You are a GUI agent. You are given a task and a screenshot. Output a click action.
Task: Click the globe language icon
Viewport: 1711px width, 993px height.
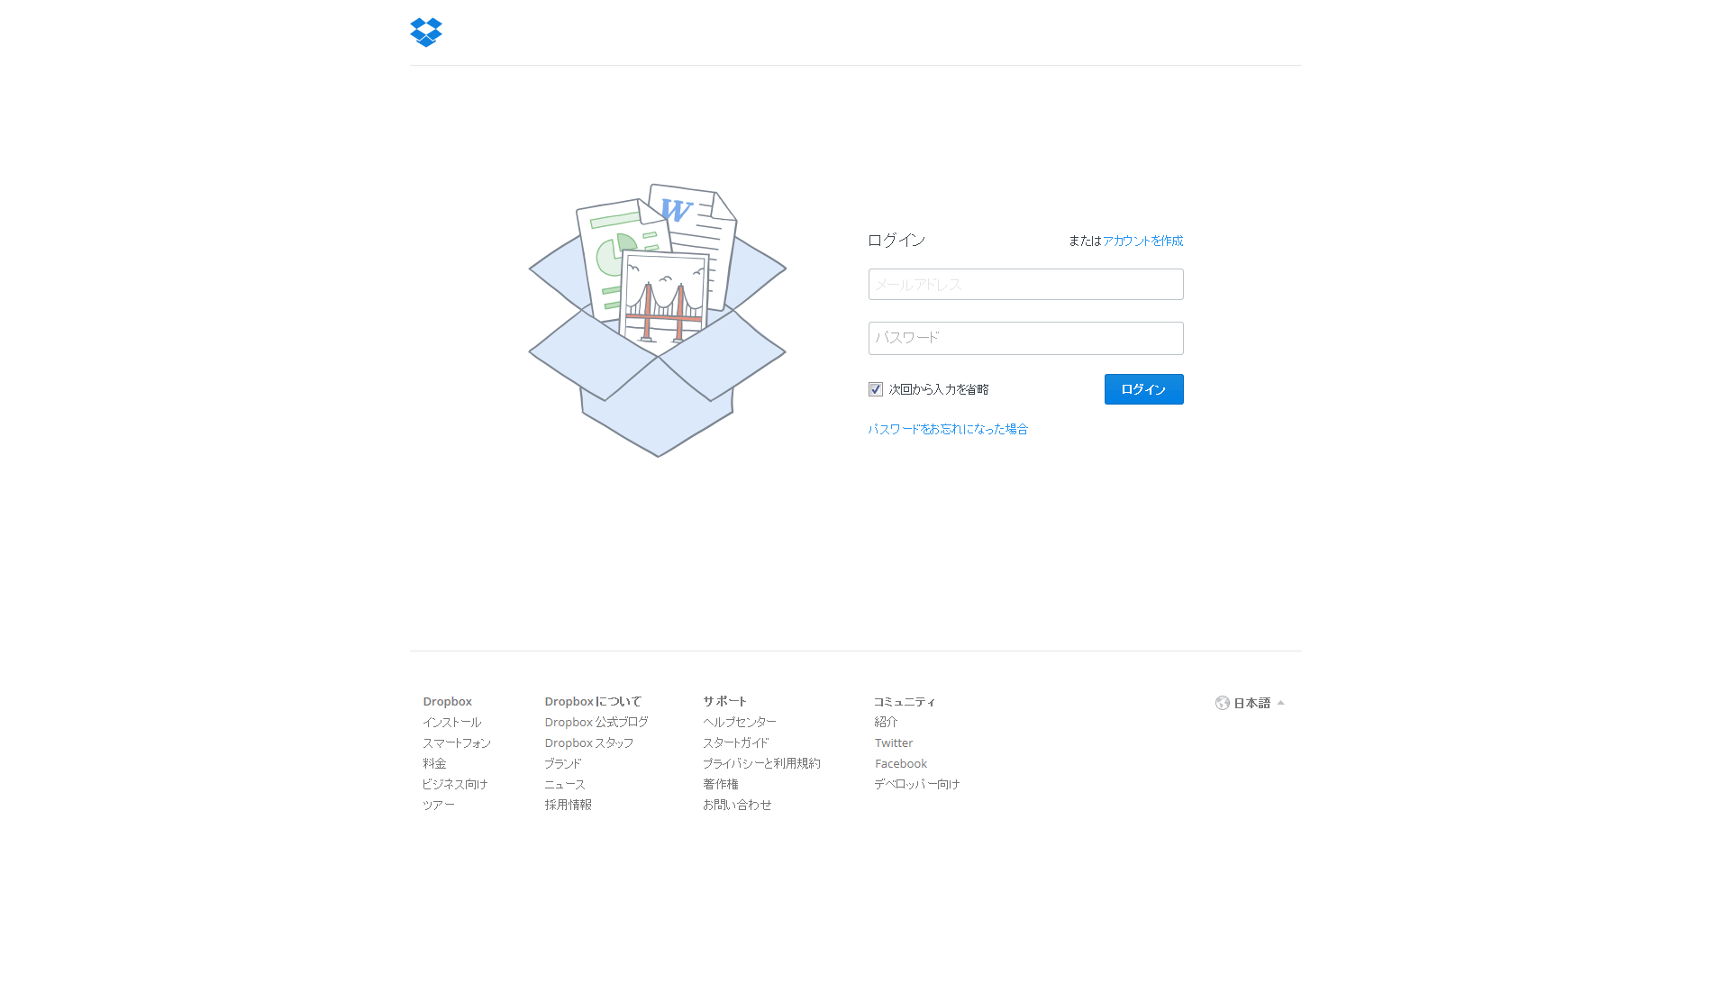click(1223, 703)
